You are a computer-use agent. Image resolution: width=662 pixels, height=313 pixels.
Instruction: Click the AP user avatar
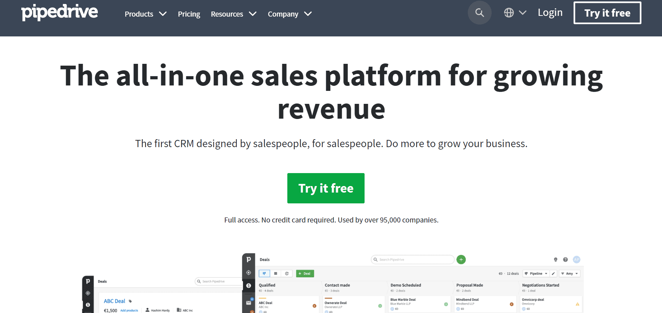pos(577,260)
